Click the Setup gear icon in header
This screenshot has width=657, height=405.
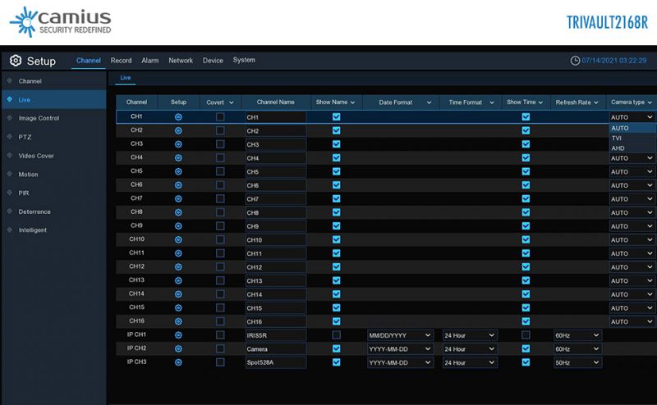pyautogui.click(x=15, y=61)
